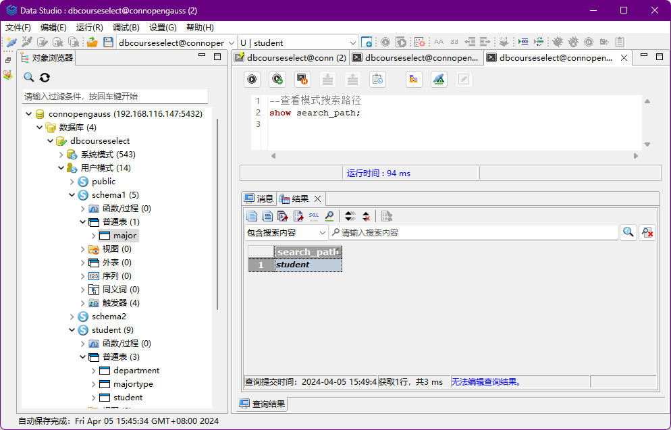671x430 pixels.
Task: Click the search_path column header
Action: pyautogui.click(x=308, y=252)
